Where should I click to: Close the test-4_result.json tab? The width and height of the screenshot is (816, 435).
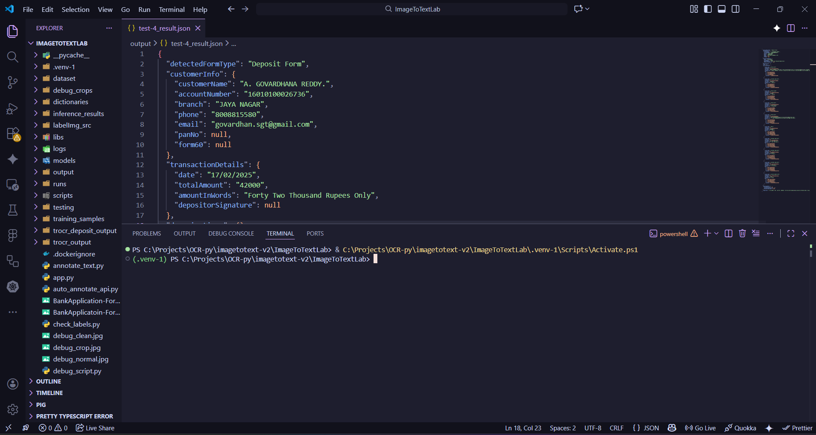point(198,28)
